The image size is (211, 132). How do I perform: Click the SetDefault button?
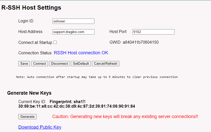(x=81, y=63)
